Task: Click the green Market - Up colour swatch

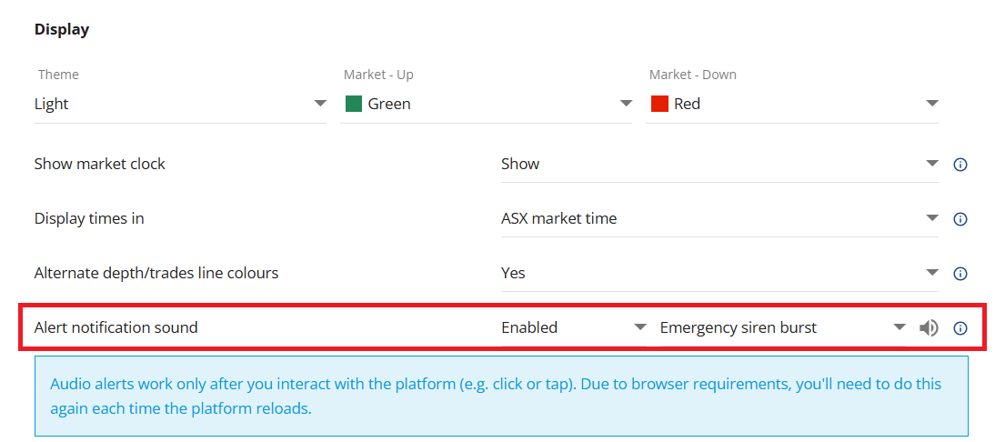Action: tap(354, 104)
